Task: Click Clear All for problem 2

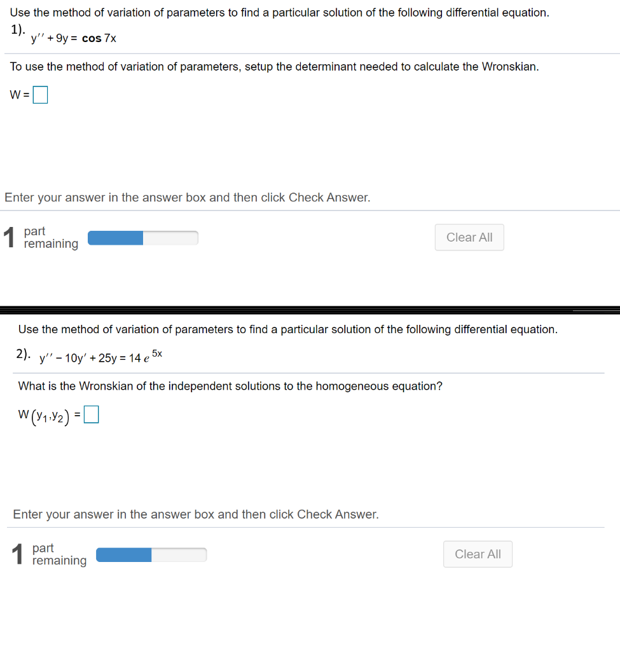Action: point(478,554)
